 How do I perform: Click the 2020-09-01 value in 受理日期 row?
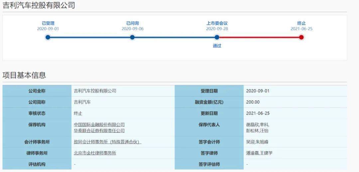coord(258,91)
